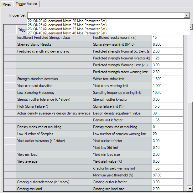
Task: Select the Sampling frequency warning limit value 100.0
Action: click(x=167, y=93)
